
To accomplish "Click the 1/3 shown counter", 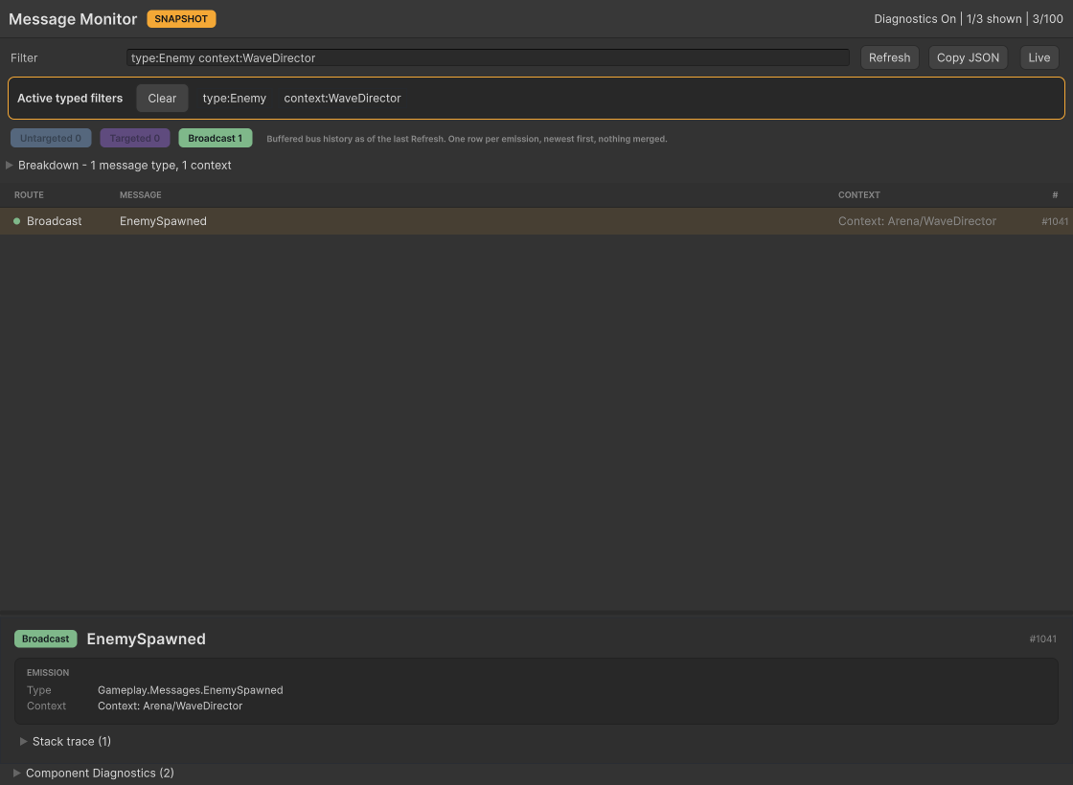I will pyautogui.click(x=993, y=19).
